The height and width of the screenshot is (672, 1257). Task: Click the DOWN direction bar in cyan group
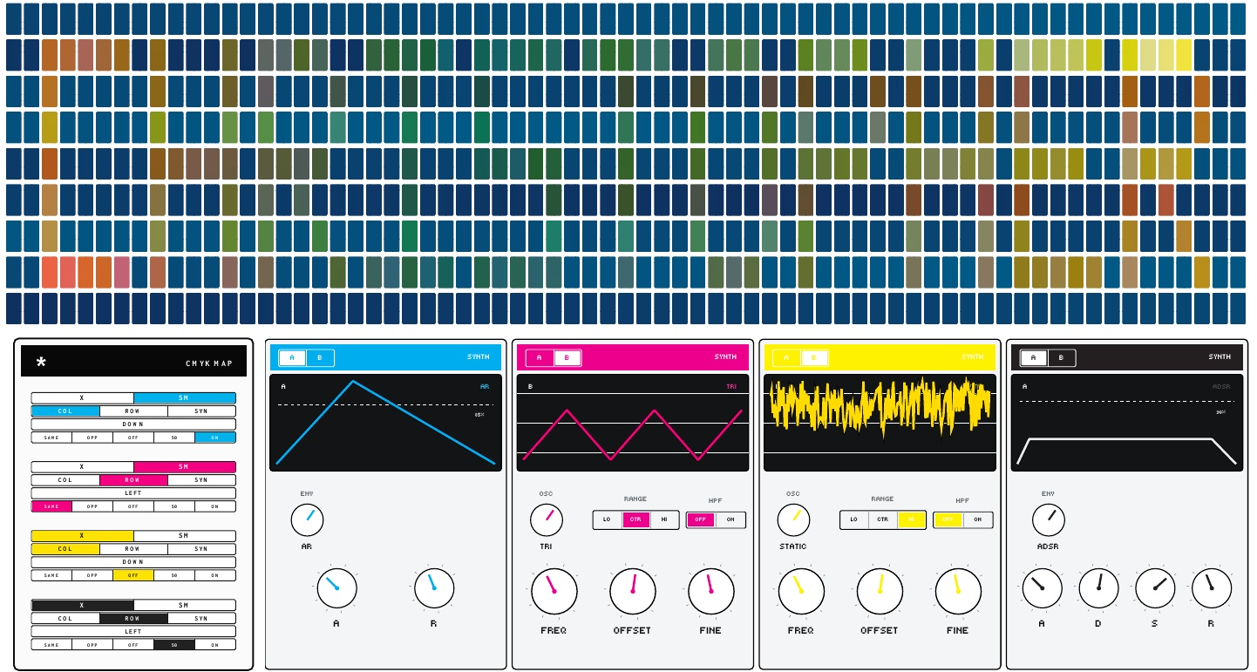(x=133, y=424)
